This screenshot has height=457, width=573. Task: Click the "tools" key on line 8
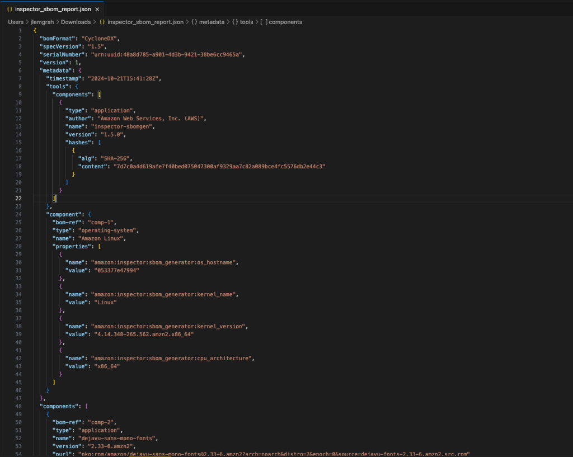coord(57,87)
